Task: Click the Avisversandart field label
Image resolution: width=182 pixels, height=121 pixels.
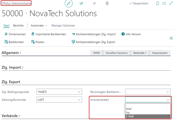Action: tap(100, 100)
